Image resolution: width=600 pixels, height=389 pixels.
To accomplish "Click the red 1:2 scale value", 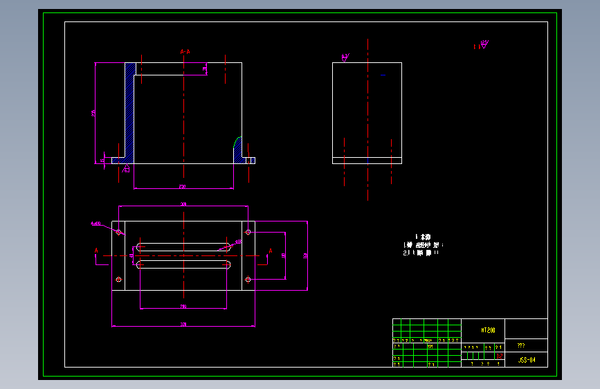I will point(500,356).
